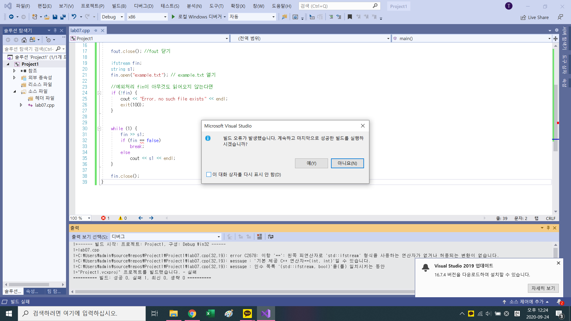Screen dimensions: 571x321
Task: Click the new item icon in toolbar
Action: pos(34,17)
